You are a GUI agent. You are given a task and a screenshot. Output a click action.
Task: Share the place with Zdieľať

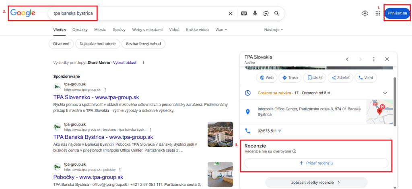340,77
